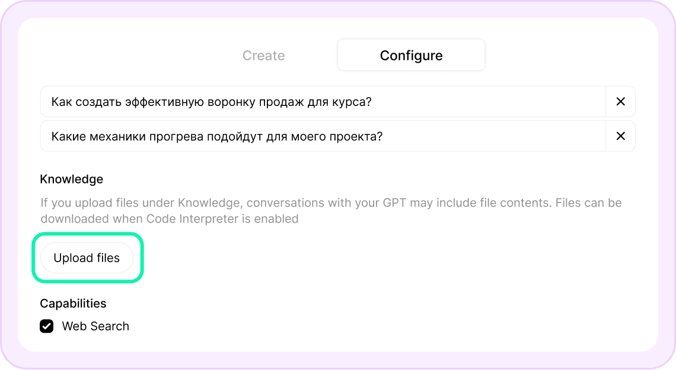676x370 pixels.
Task: Click the Capabilities section label
Action: [x=73, y=303]
